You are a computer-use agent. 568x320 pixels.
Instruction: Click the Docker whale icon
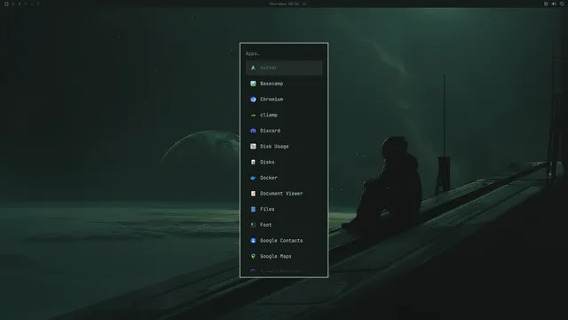tap(253, 178)
